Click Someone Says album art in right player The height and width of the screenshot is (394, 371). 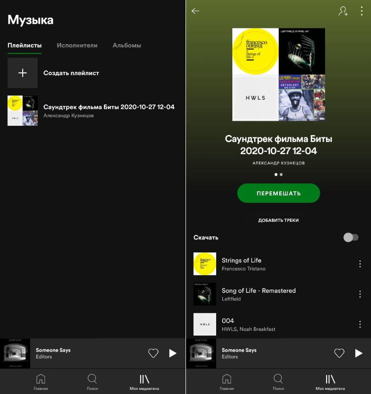point(201,353)
